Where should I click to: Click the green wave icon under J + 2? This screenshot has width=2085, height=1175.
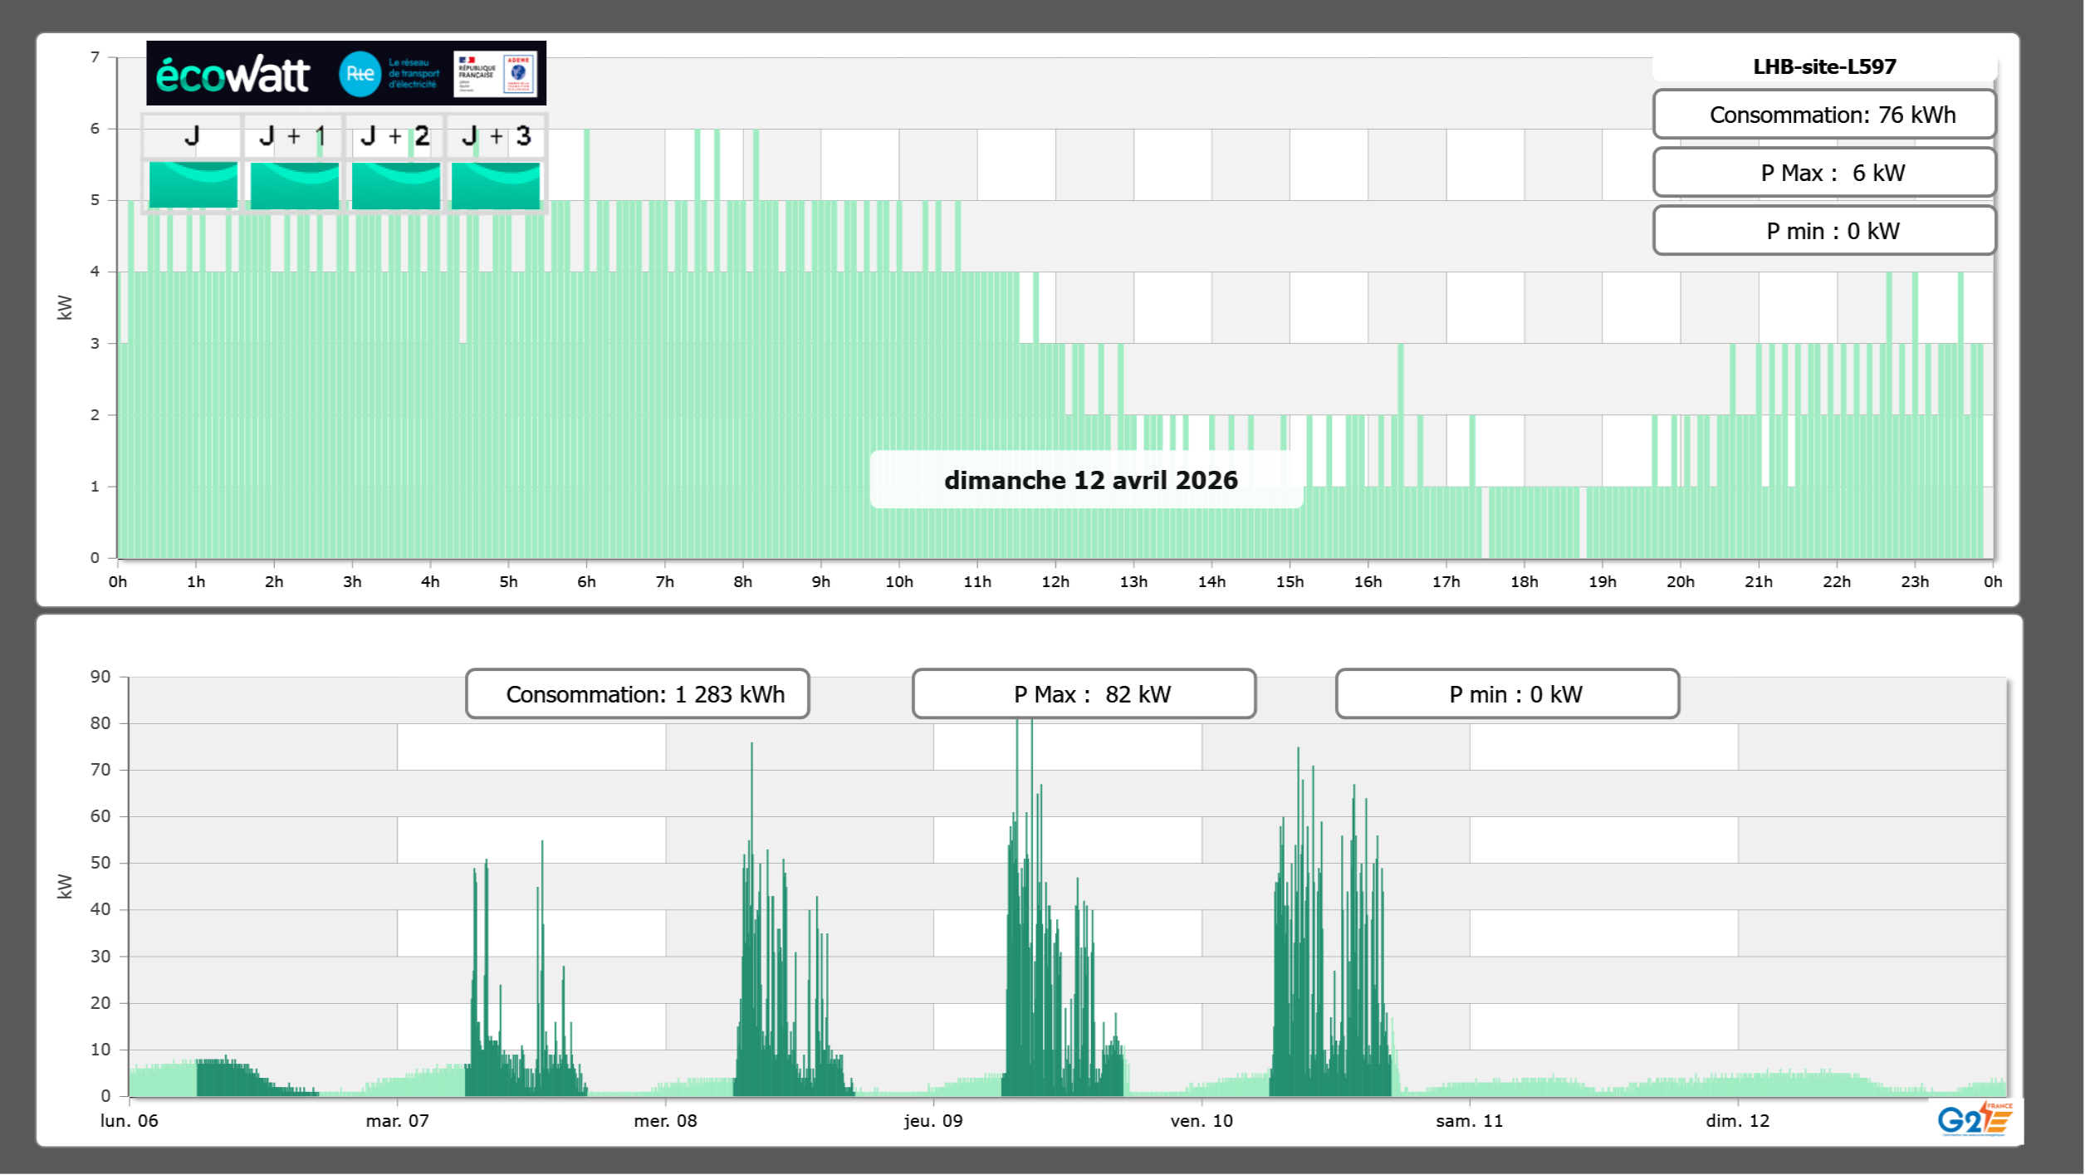click(395, 184)
